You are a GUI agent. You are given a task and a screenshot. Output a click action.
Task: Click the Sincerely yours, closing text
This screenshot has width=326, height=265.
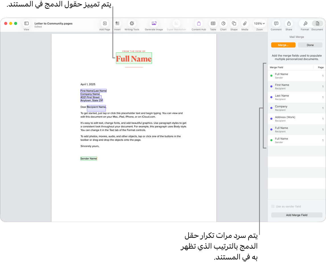pyautogui.click(x=90, y=146)
